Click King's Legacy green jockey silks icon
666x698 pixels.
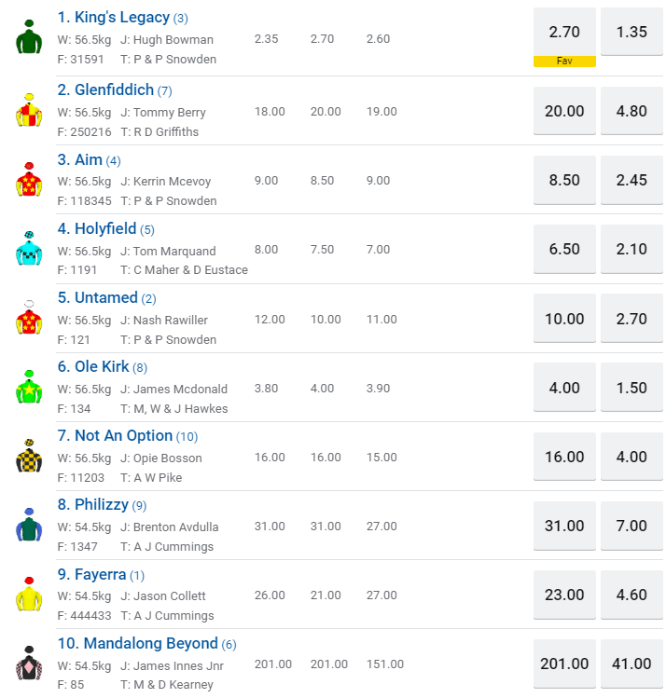click(29, 38)
